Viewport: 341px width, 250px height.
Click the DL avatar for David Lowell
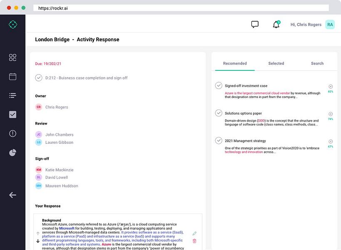click(x=38, y=177)
